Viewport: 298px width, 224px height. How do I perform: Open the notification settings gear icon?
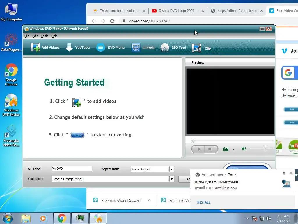pos(284,173)
